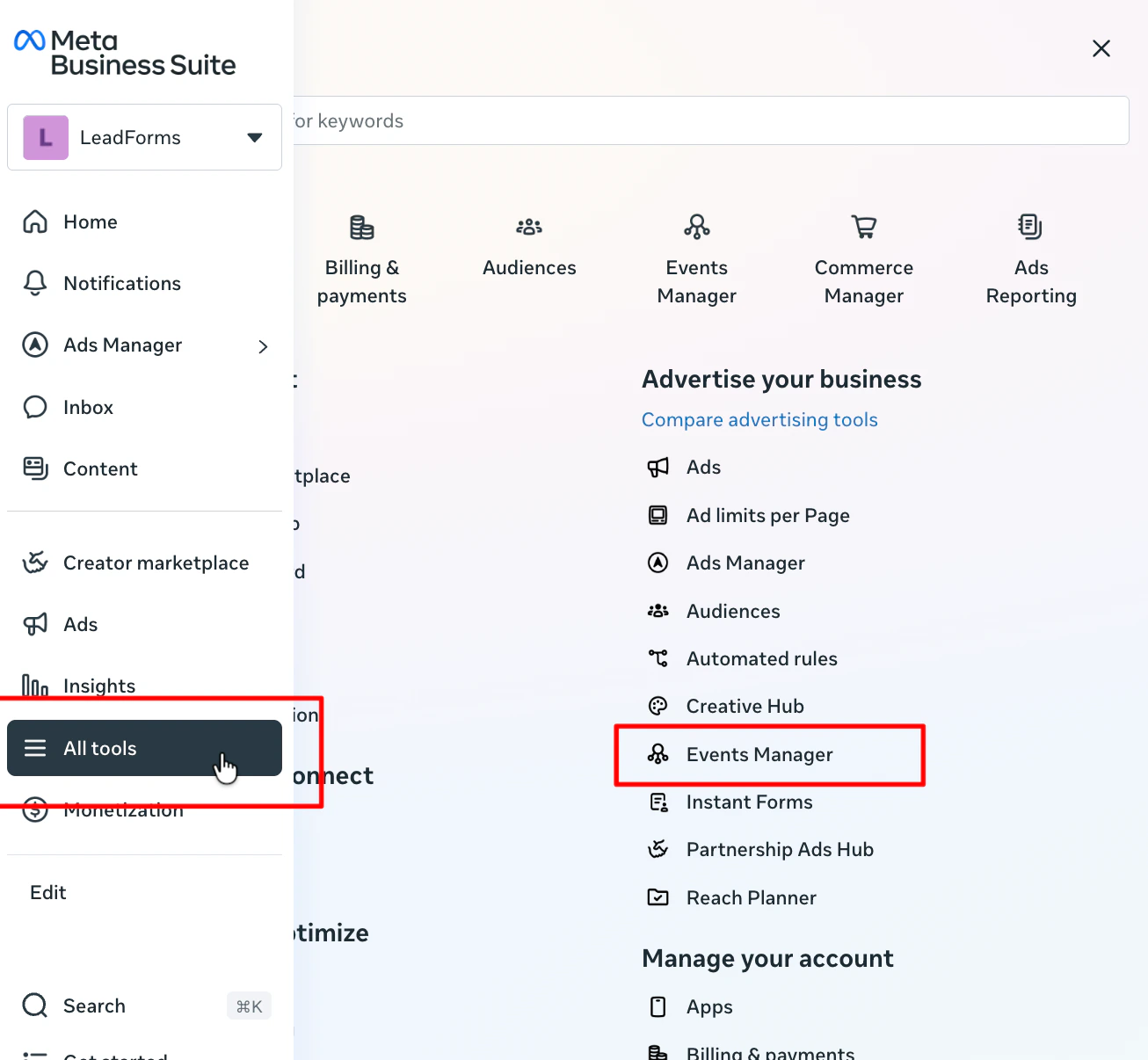Click the Insights bar chart icon
This screenshot has width=1148, height=1060.
[35, 686]
